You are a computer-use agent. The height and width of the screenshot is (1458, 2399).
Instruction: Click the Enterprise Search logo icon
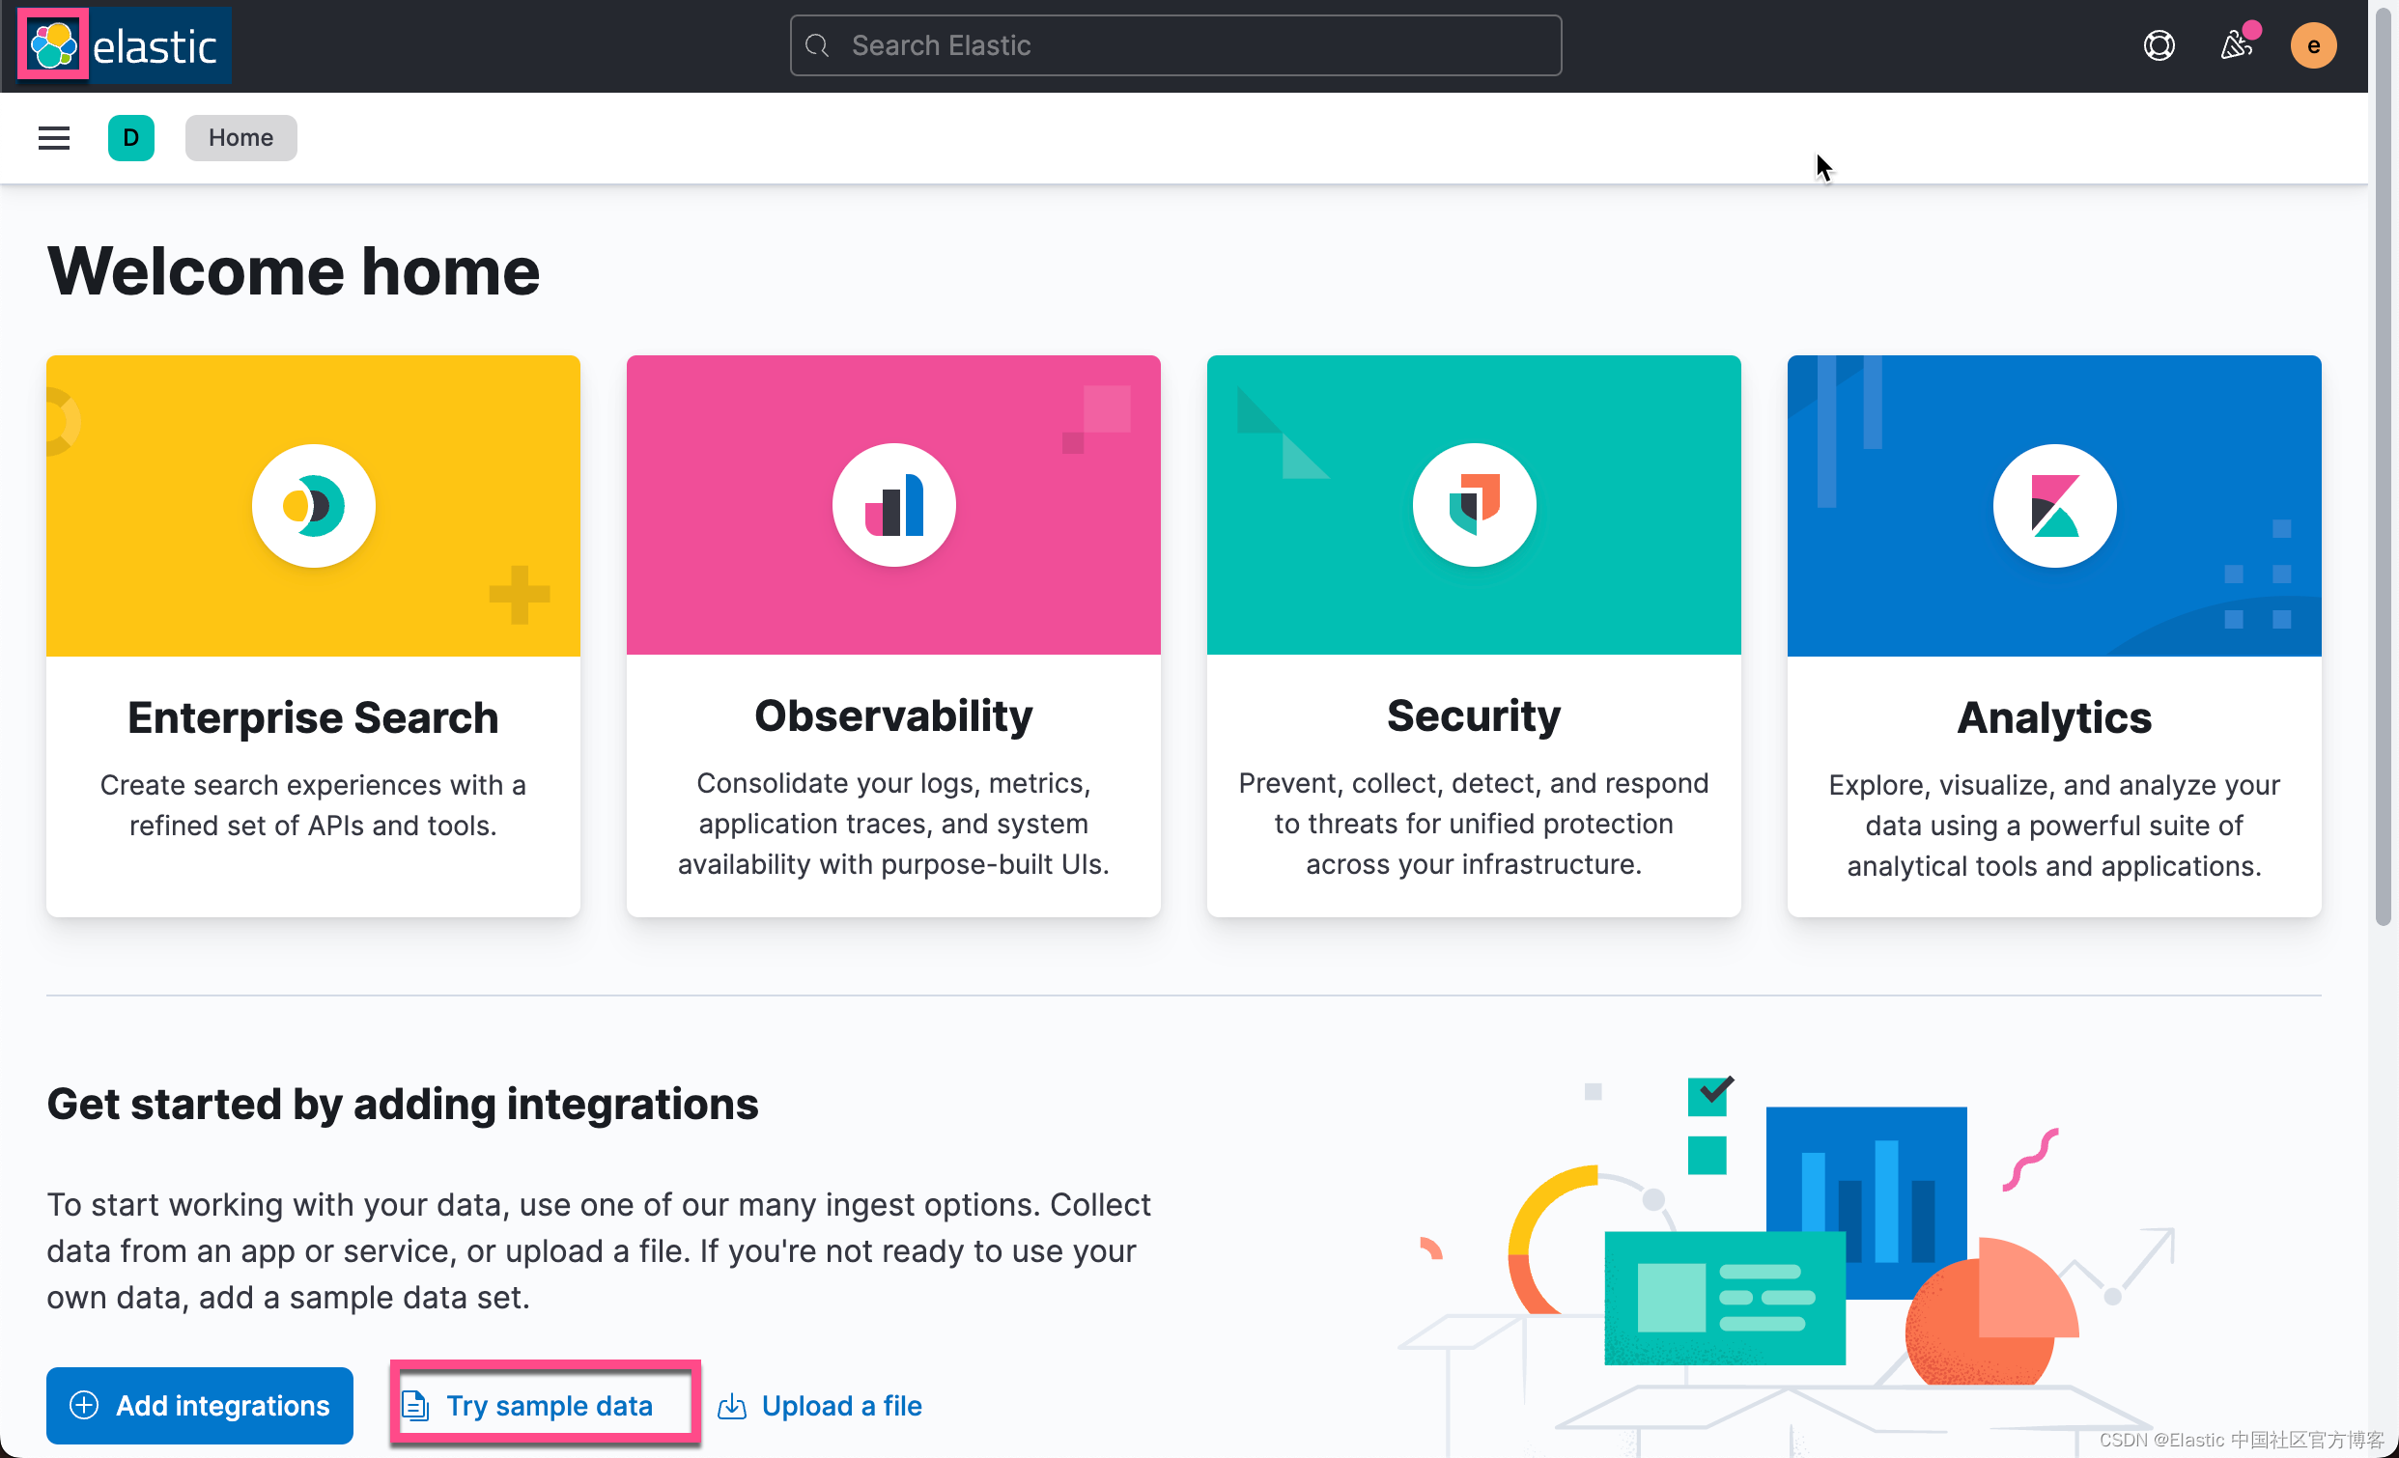313,506
